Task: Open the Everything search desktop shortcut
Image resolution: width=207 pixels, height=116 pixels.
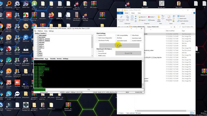Action: pyautogui.click(x=9, y=5)
